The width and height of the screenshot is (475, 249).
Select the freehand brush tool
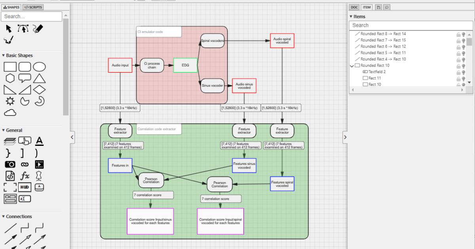coord(8,40)
